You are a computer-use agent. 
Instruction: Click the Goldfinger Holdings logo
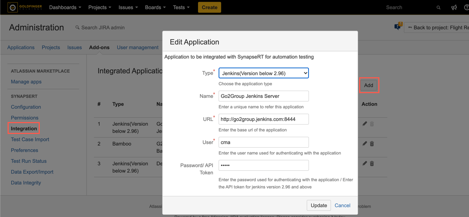click(x=25, y=7)
